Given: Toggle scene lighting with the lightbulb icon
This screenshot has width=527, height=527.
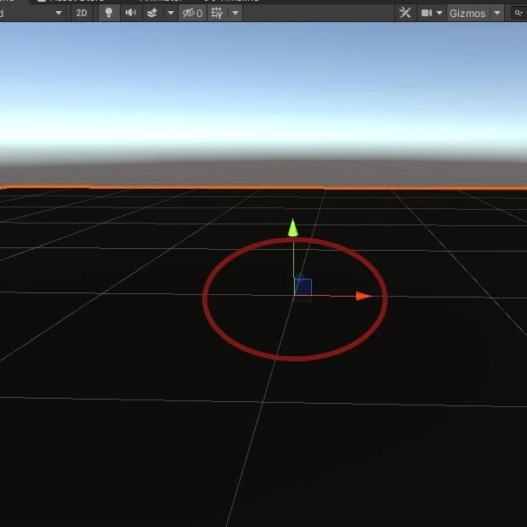Looking at the screenshot, I should coord(109,13).
